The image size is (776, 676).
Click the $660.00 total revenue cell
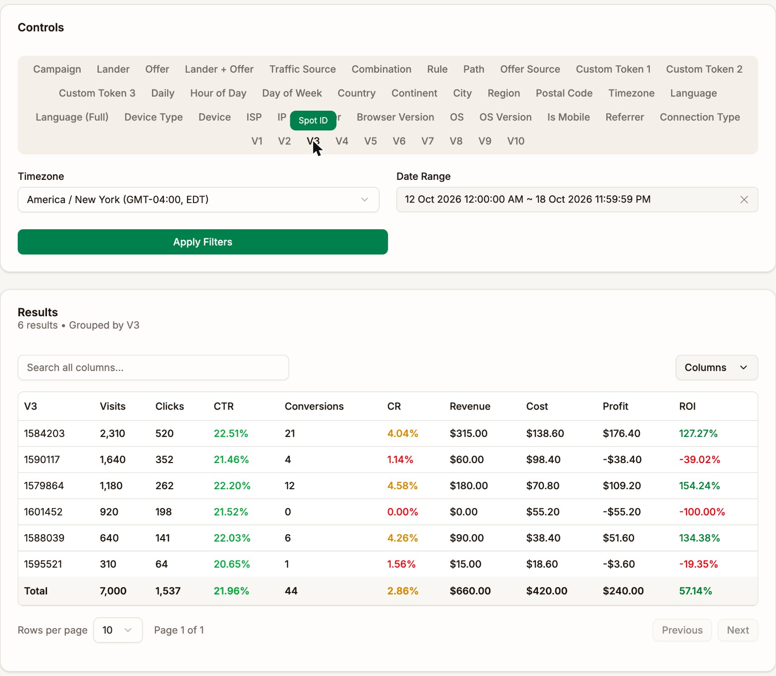pyautogui.click(x=470, y=591)
